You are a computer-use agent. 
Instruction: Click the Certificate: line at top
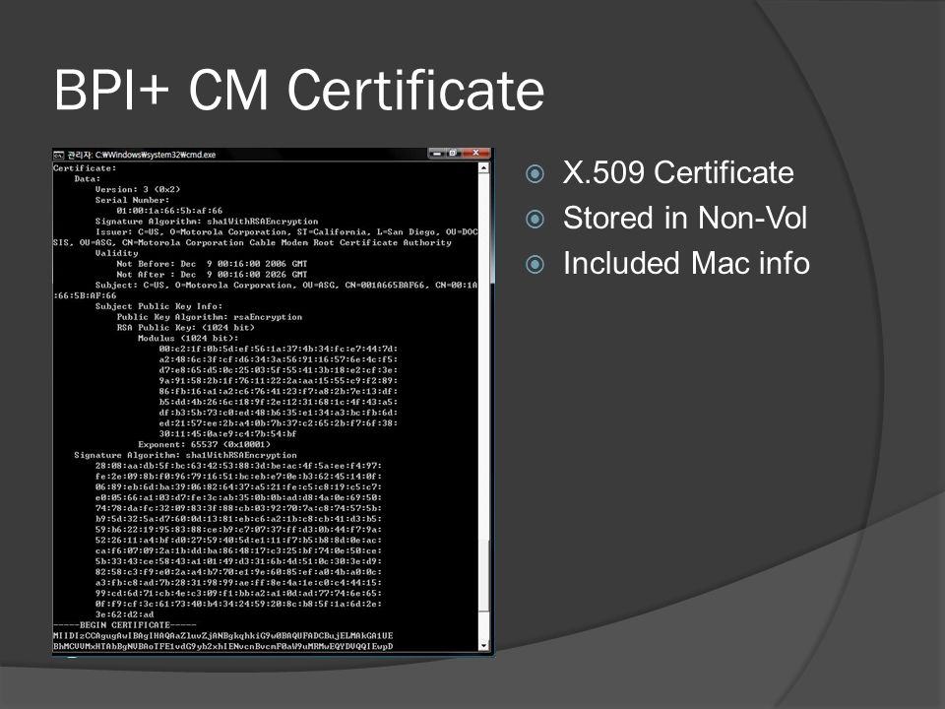click(x=85, y=168)
